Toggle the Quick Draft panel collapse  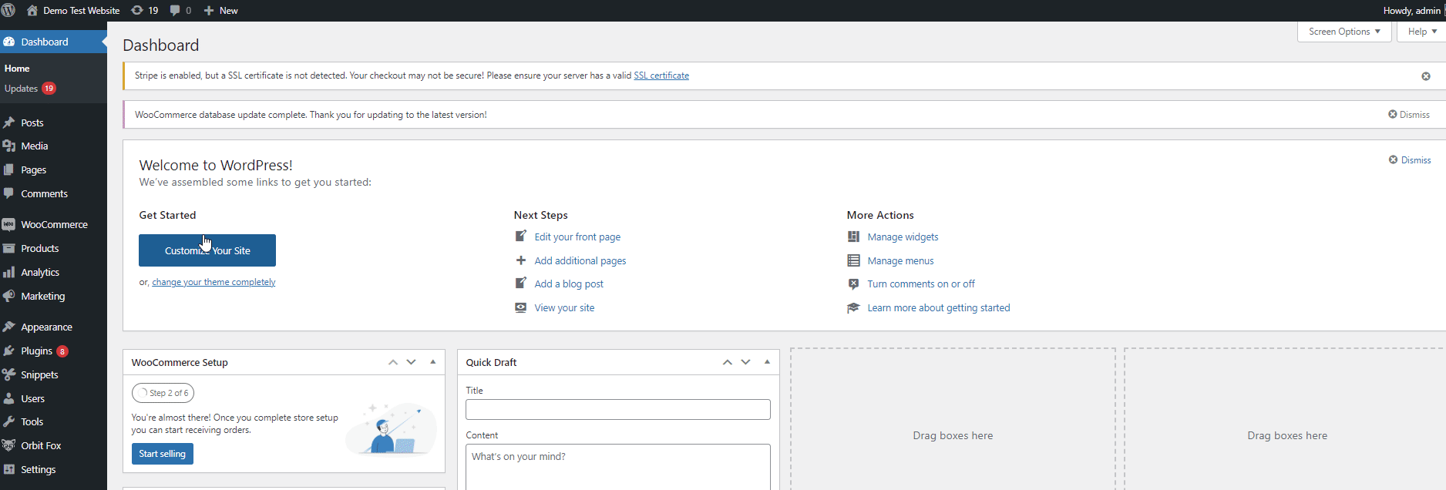[768, 362]
